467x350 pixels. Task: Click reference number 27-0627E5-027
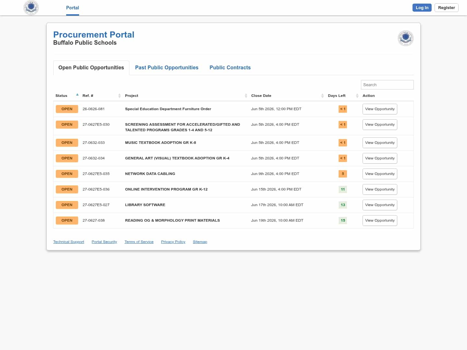(x=96, y=205)
